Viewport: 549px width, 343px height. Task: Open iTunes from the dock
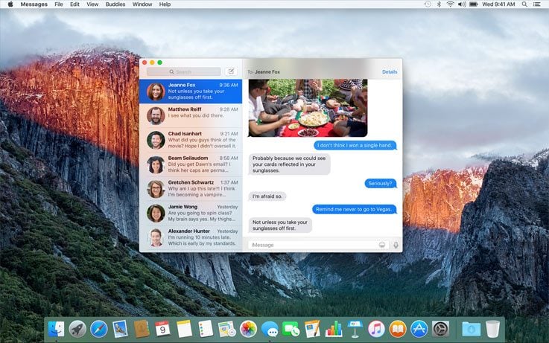[376, 328]
